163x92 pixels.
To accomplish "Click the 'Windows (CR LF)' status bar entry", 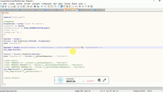I will (x=139, y=91).
